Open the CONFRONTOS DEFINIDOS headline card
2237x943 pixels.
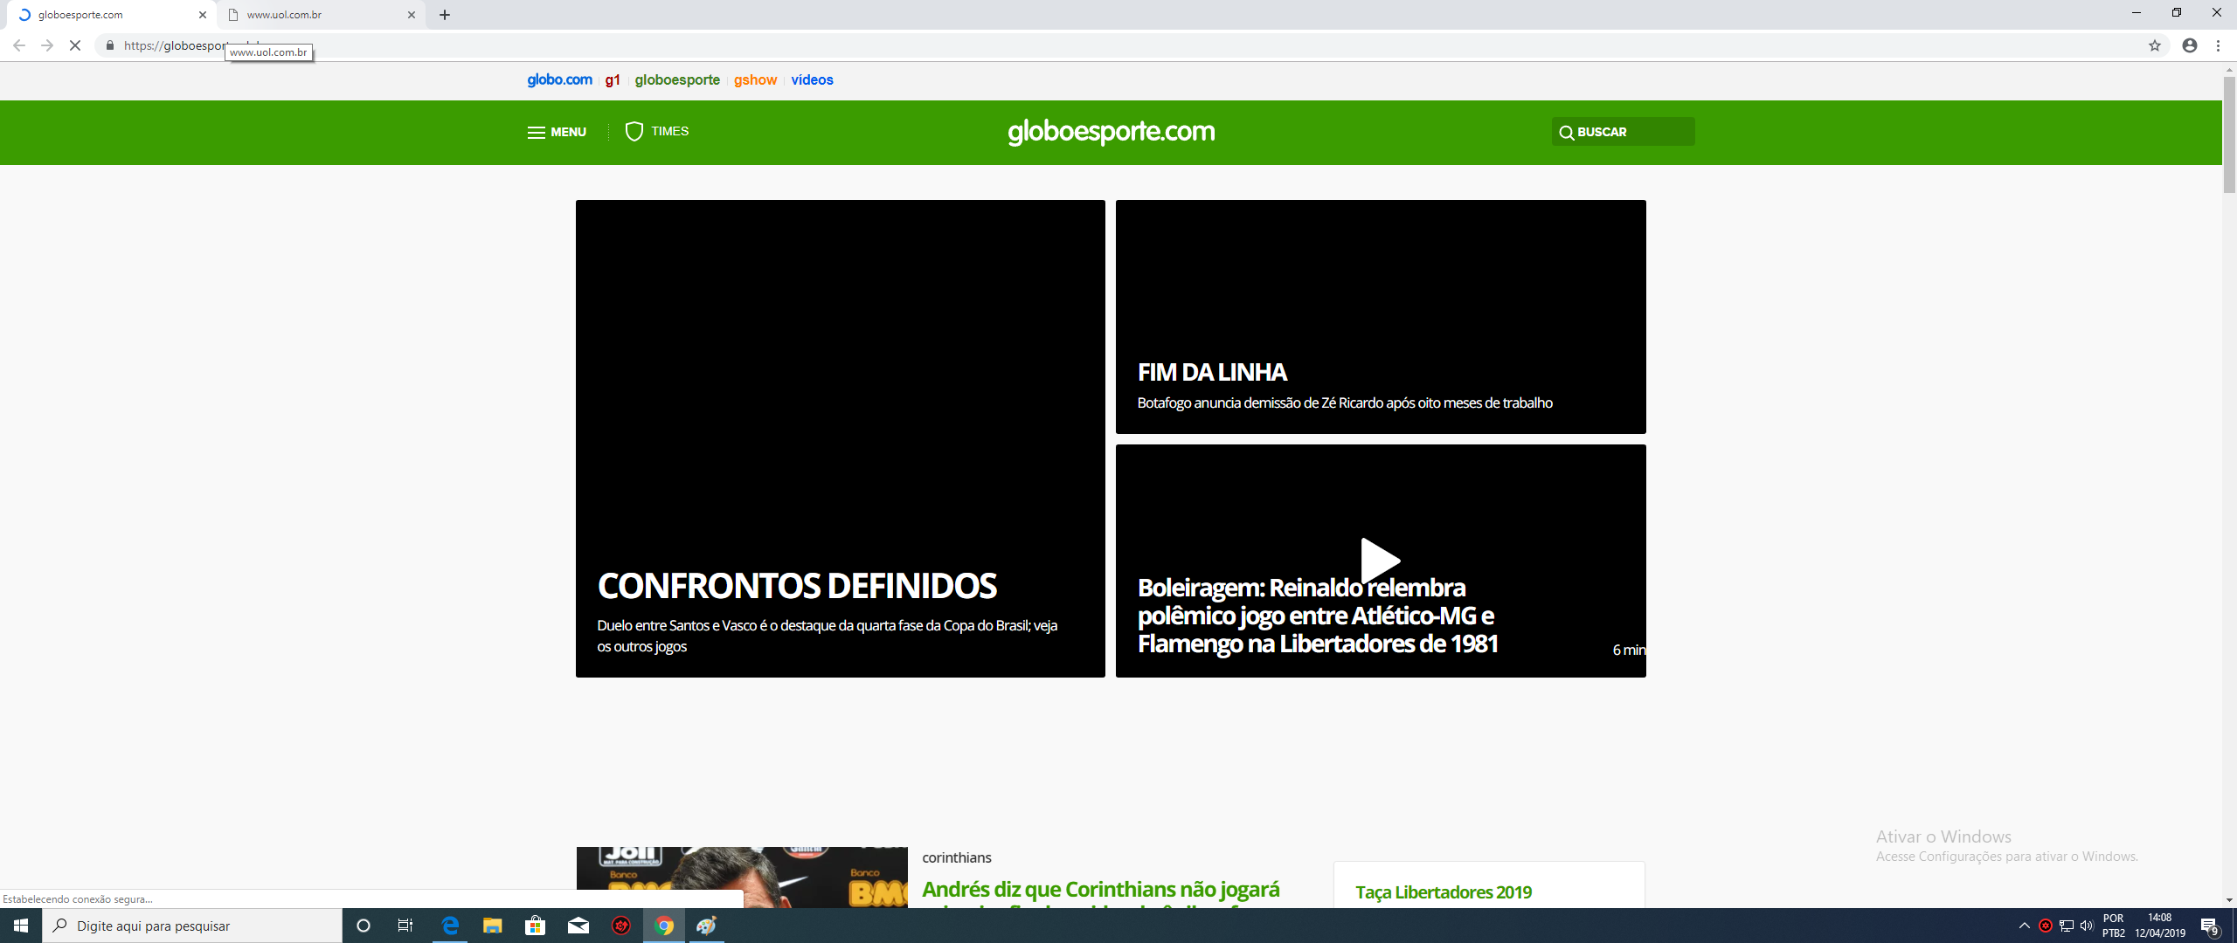pyautogui.click(x=840, y=438)
